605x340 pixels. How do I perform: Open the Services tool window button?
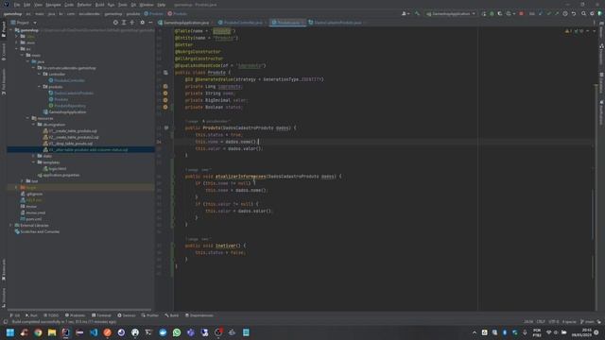(126, 315)
